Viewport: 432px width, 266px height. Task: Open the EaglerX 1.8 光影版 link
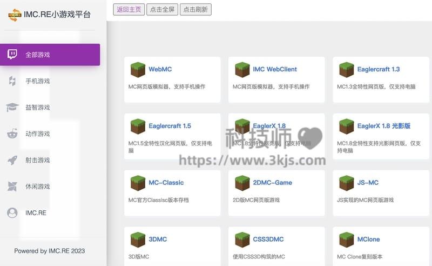(x=384, y=126)
